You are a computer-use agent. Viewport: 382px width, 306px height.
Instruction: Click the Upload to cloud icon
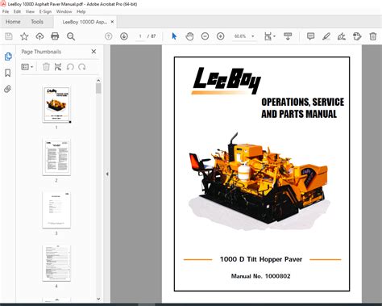coord(39,36)
